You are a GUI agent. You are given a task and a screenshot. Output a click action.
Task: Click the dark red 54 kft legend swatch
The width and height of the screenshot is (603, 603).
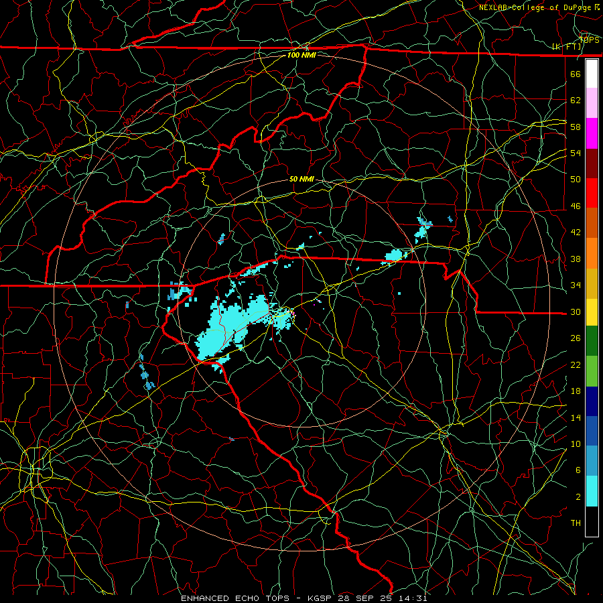[x=592, y=163]
